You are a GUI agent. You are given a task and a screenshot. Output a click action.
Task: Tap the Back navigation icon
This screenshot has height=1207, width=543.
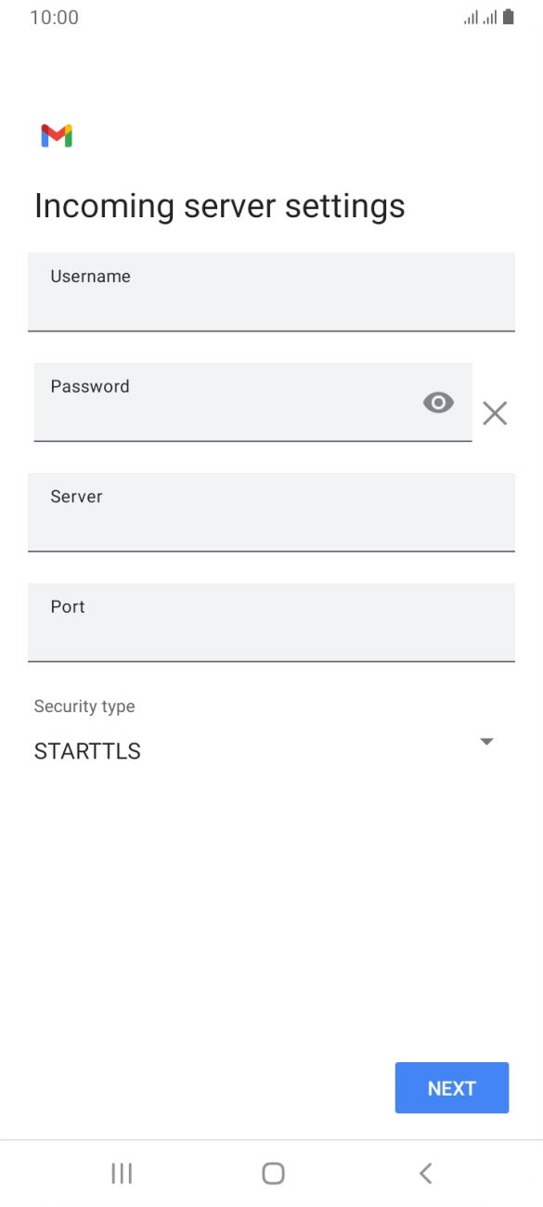pyautogui.click(x=424, y=1173)
